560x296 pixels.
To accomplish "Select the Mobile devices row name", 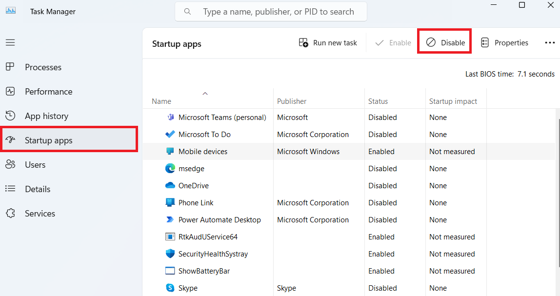I will point(203,152).
